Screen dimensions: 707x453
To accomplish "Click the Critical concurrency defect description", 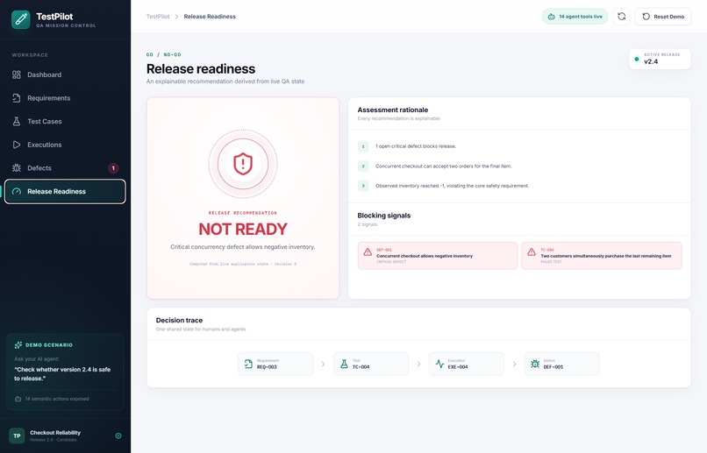I will [x=243, y=247].
